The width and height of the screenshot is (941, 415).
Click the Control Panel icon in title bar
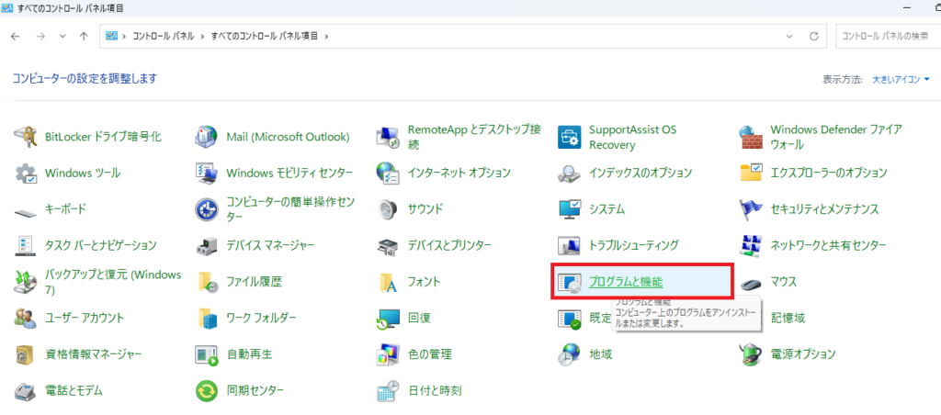[x=8, y=8]
